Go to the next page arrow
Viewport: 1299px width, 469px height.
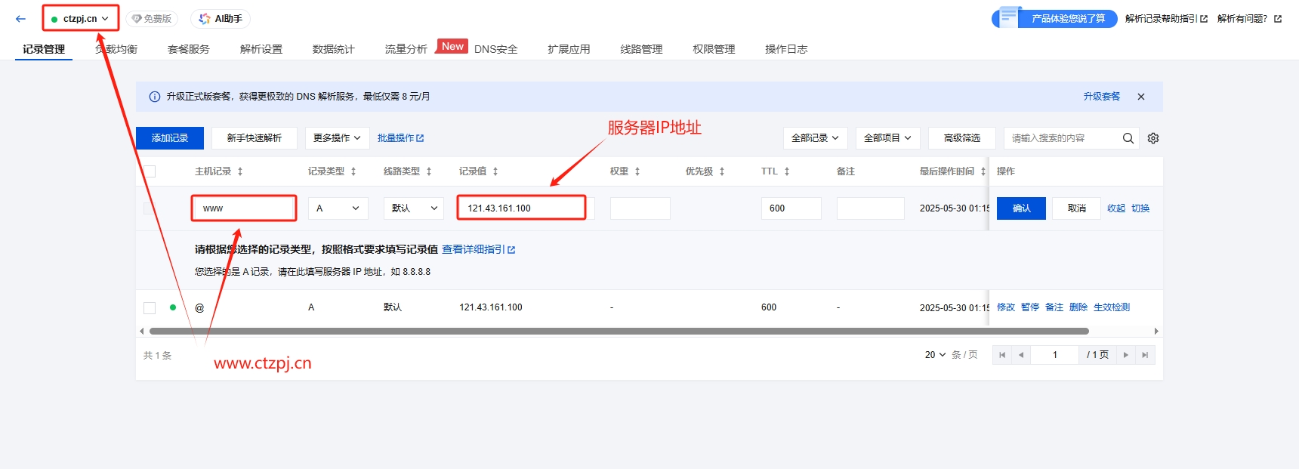(x=1125, y=355)
